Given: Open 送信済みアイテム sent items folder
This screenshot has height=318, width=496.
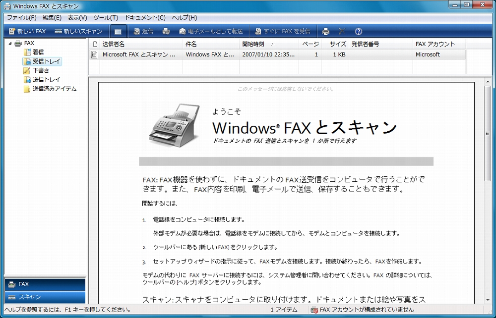Looking at the screenshot, I should pos(54,89).
